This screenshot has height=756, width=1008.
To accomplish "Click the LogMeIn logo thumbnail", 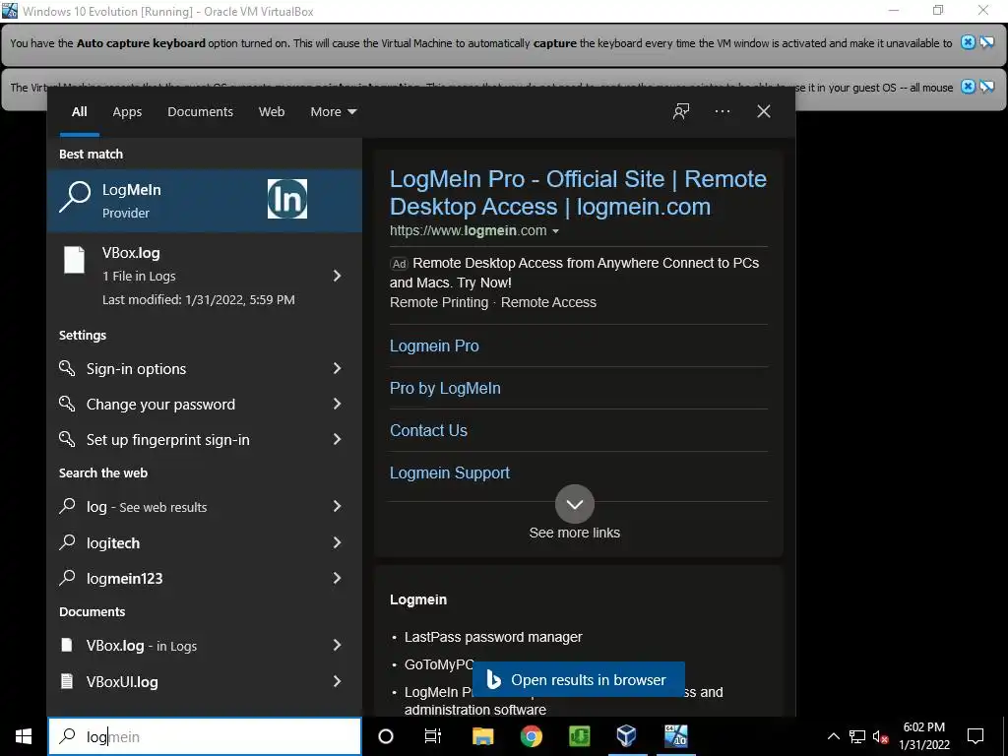I will pyautogui.click(x=287, y=199).
